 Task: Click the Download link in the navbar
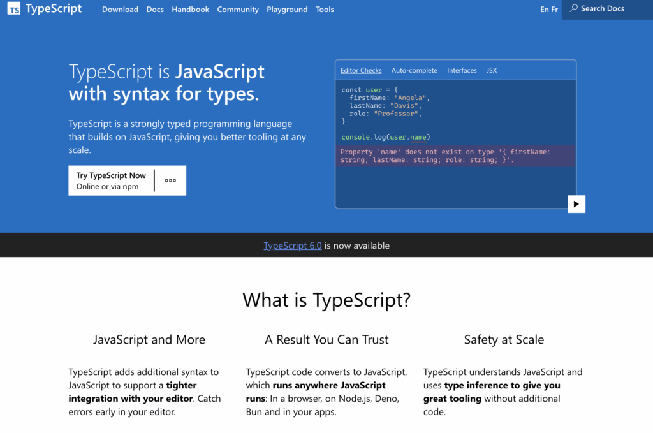(x=120, y=9)
